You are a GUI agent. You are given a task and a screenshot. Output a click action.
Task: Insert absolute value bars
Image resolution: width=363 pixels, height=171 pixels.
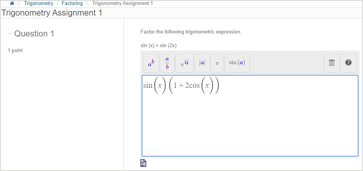pos(202,63)
